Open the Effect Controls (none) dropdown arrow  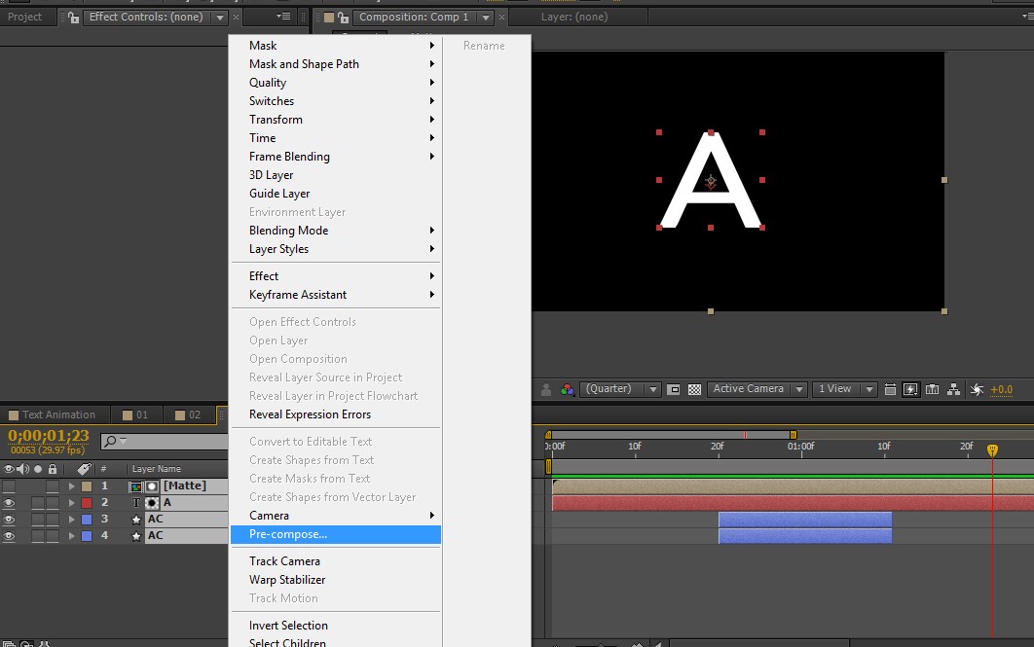tap(220, 18)
